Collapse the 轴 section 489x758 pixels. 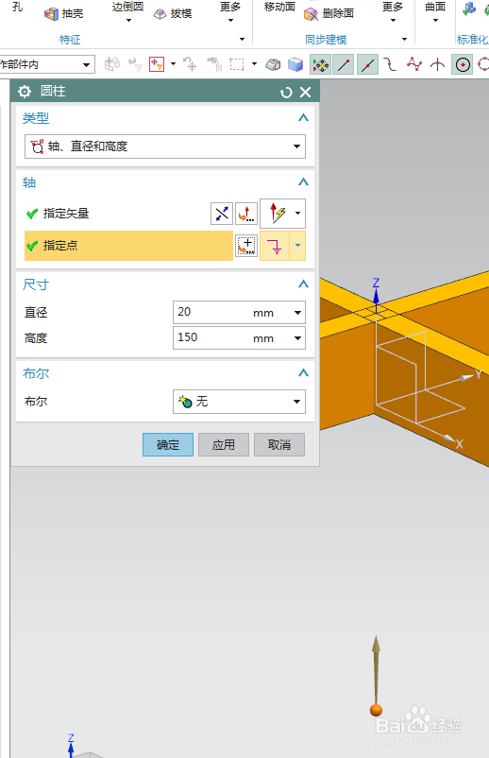click(303, 181)
